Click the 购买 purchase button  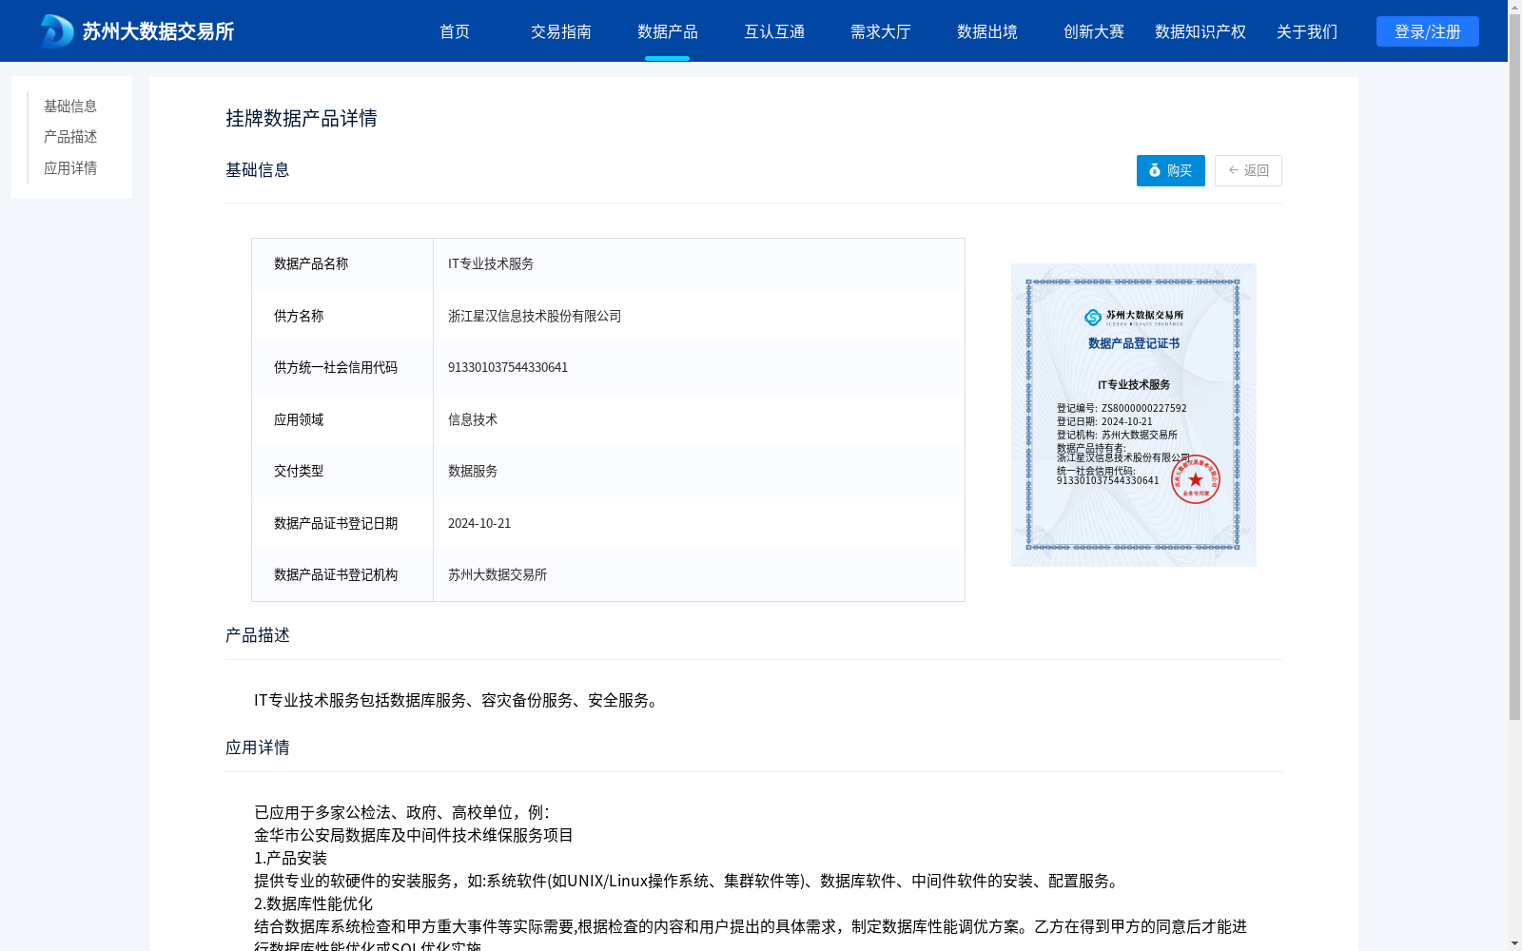pyautogui.click(x=1170, y=170)
